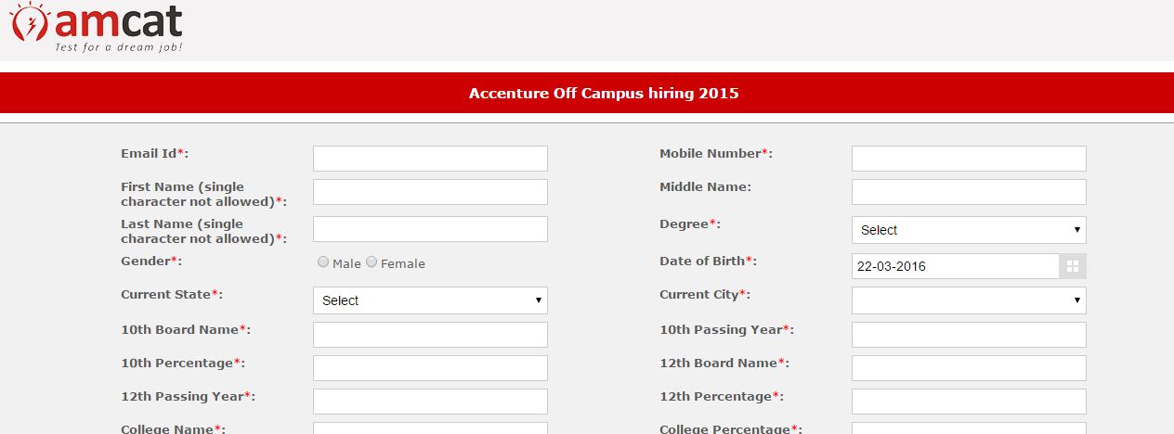Select the Female gender option

coord(372,262)
